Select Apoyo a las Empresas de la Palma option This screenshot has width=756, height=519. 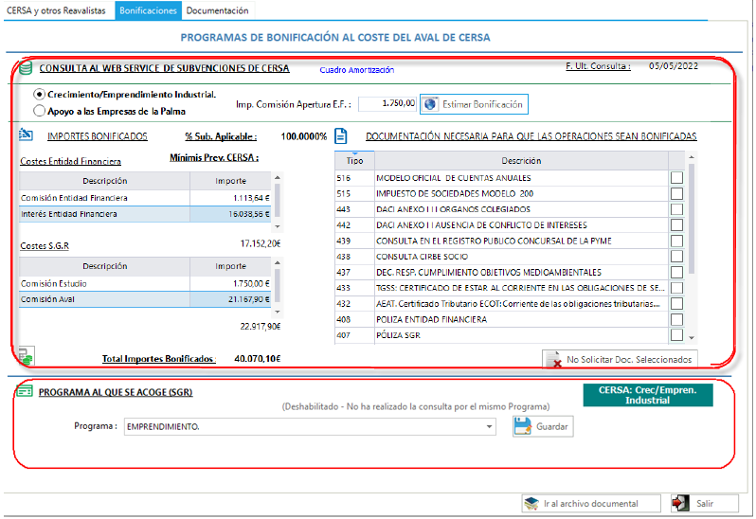(x=39, y=111)
